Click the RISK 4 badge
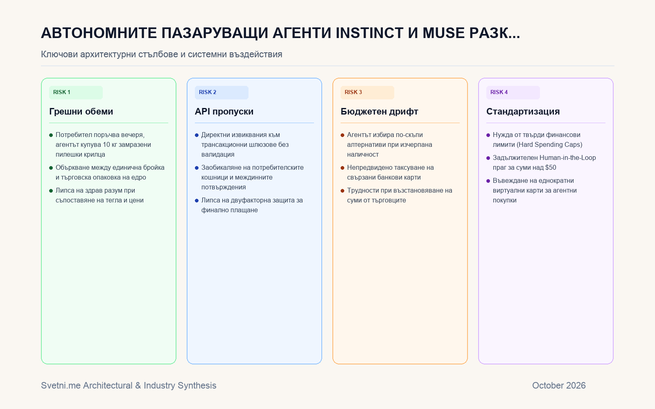 [x=513, y=92]
